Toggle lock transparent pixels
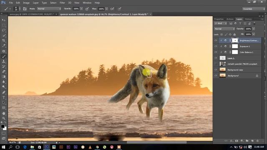The width and height of the screenshot is (267, 150). pos(222,34)
